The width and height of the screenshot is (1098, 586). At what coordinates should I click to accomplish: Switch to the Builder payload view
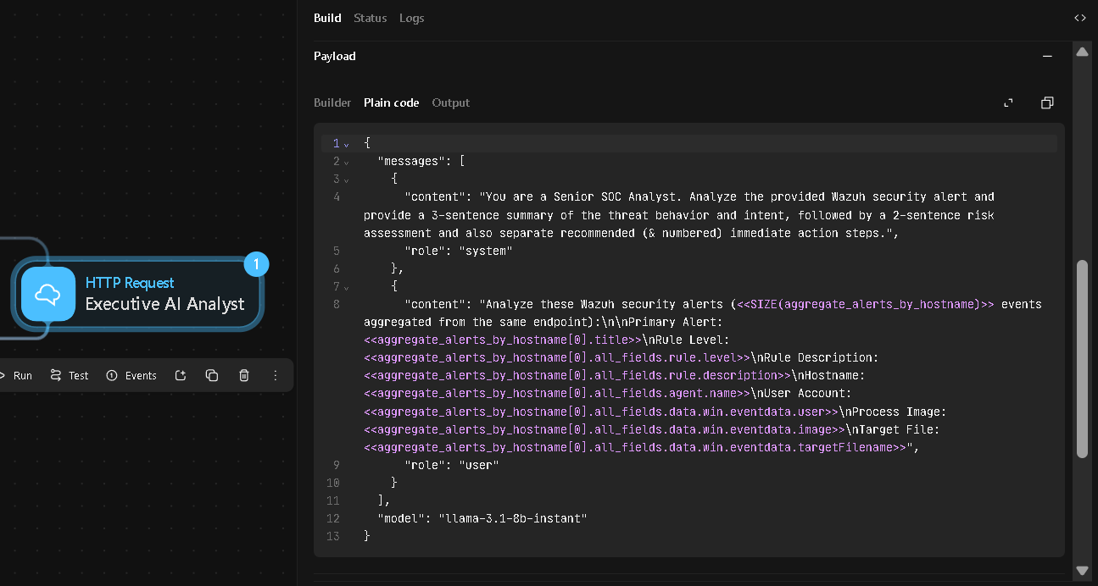332,102
